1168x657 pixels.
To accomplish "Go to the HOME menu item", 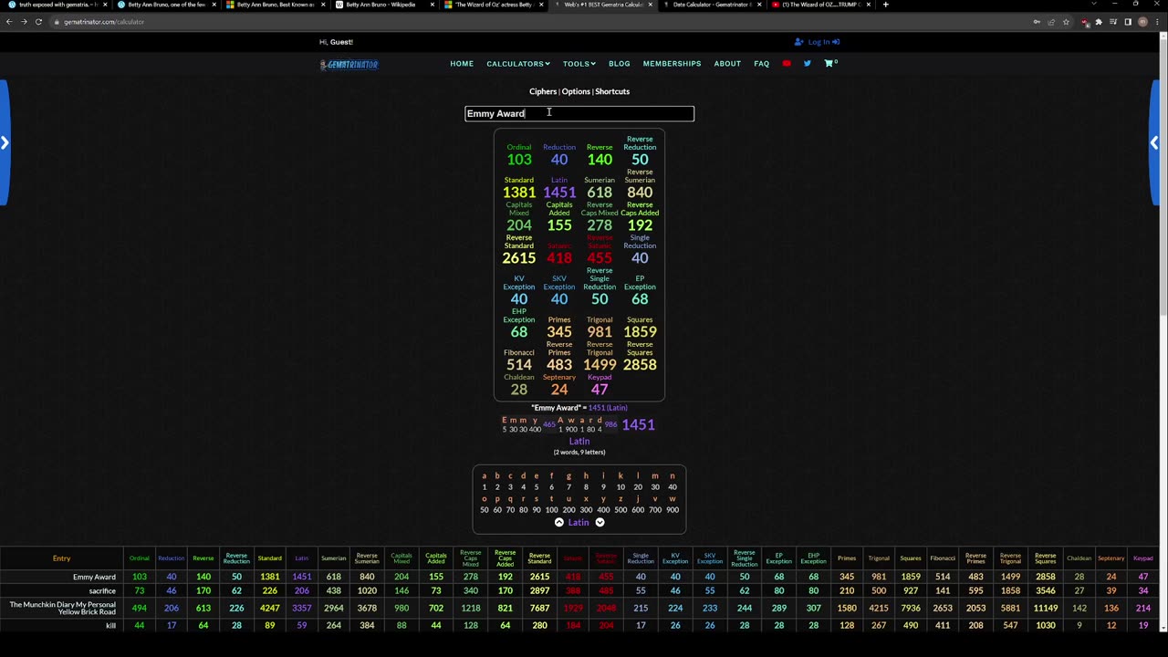I will click(462, 64).
